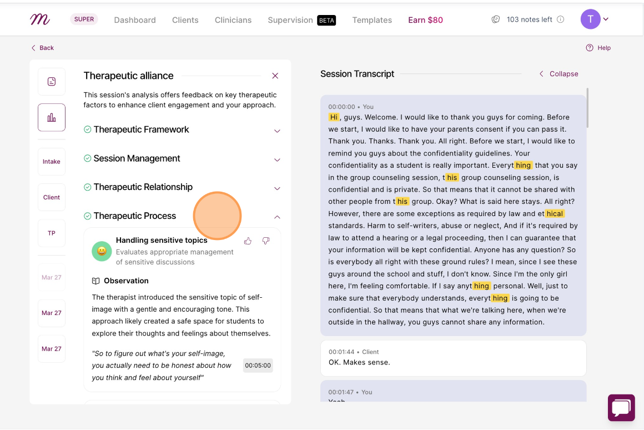The image size is (644, 430).
Task: Go Back to previous page
Action: click(x=42, y=48)
